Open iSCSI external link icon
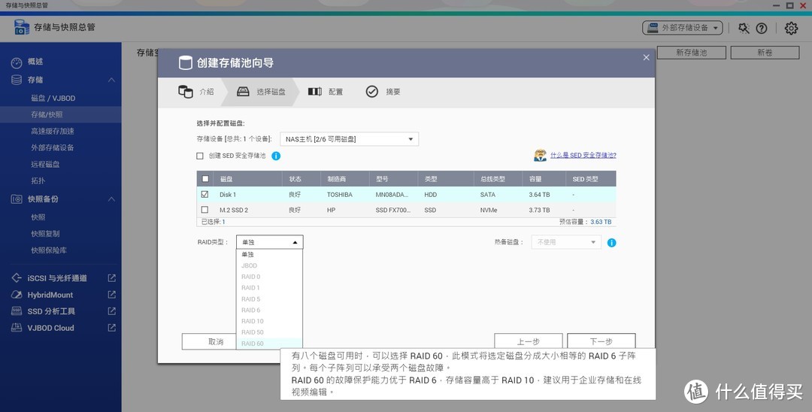The height and width of the screenshot is (412, 812). pos(111,278)
